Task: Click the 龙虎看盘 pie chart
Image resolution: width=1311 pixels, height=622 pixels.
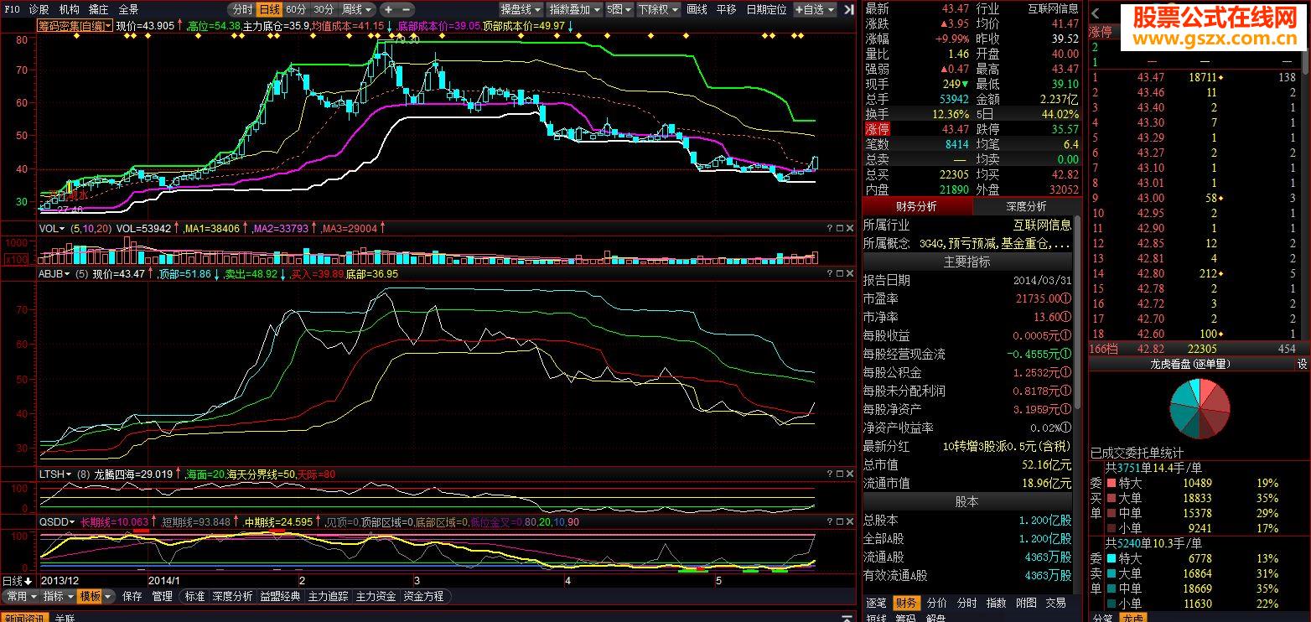Action: coord(1200,408)
